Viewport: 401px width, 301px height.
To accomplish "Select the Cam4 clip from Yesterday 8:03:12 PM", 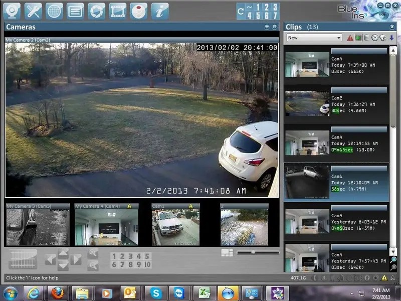I will [x=336, y=221].
